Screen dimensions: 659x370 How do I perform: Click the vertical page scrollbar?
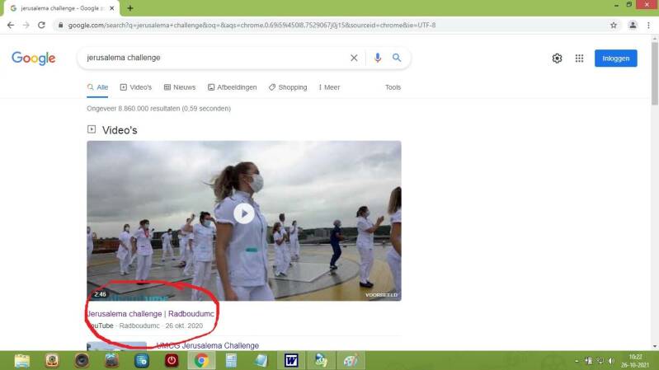coord(654,73)
